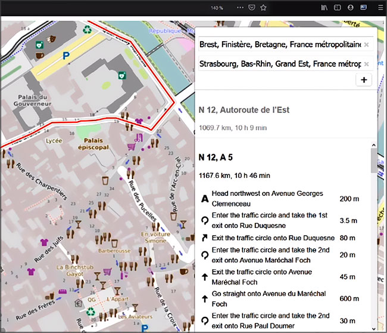The image size is (387, 333).
Task: Click the 200 m distance value
Action: click(x=349, y=199)
